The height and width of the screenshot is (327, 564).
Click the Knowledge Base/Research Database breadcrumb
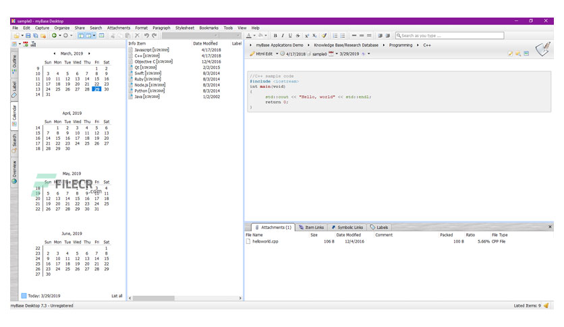(346, 45)
